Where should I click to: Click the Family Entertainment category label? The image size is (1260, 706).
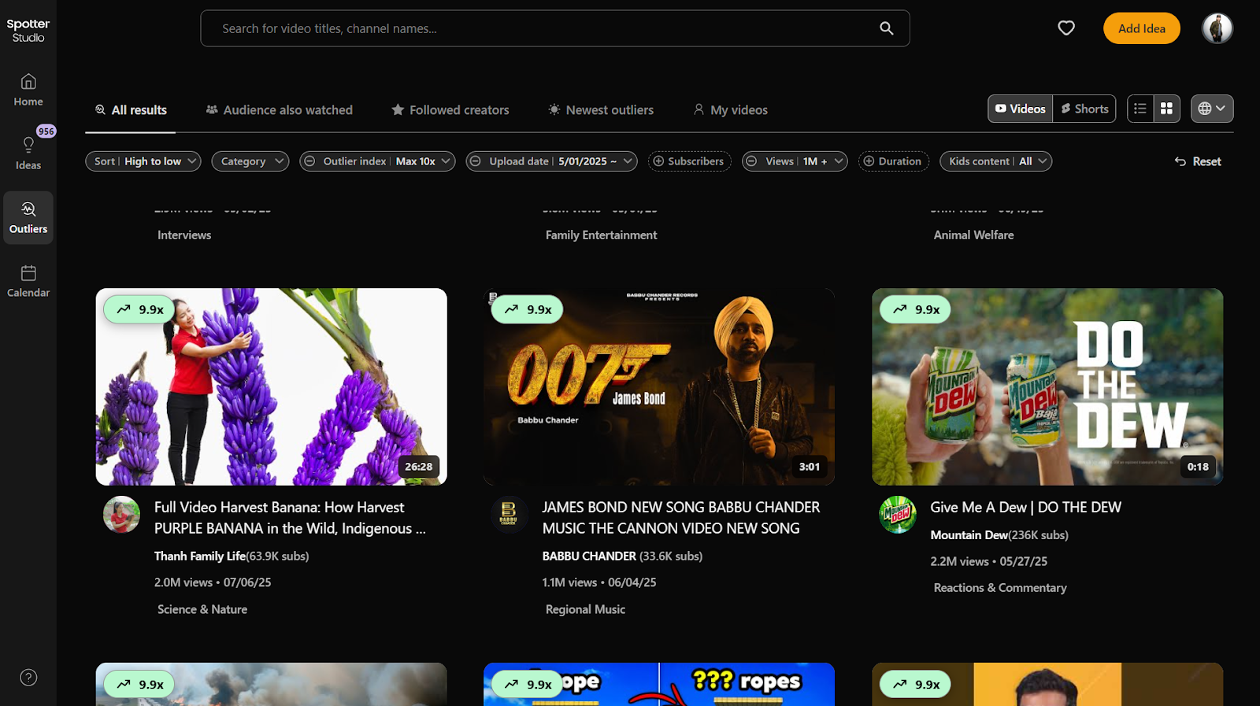[601, 235]
